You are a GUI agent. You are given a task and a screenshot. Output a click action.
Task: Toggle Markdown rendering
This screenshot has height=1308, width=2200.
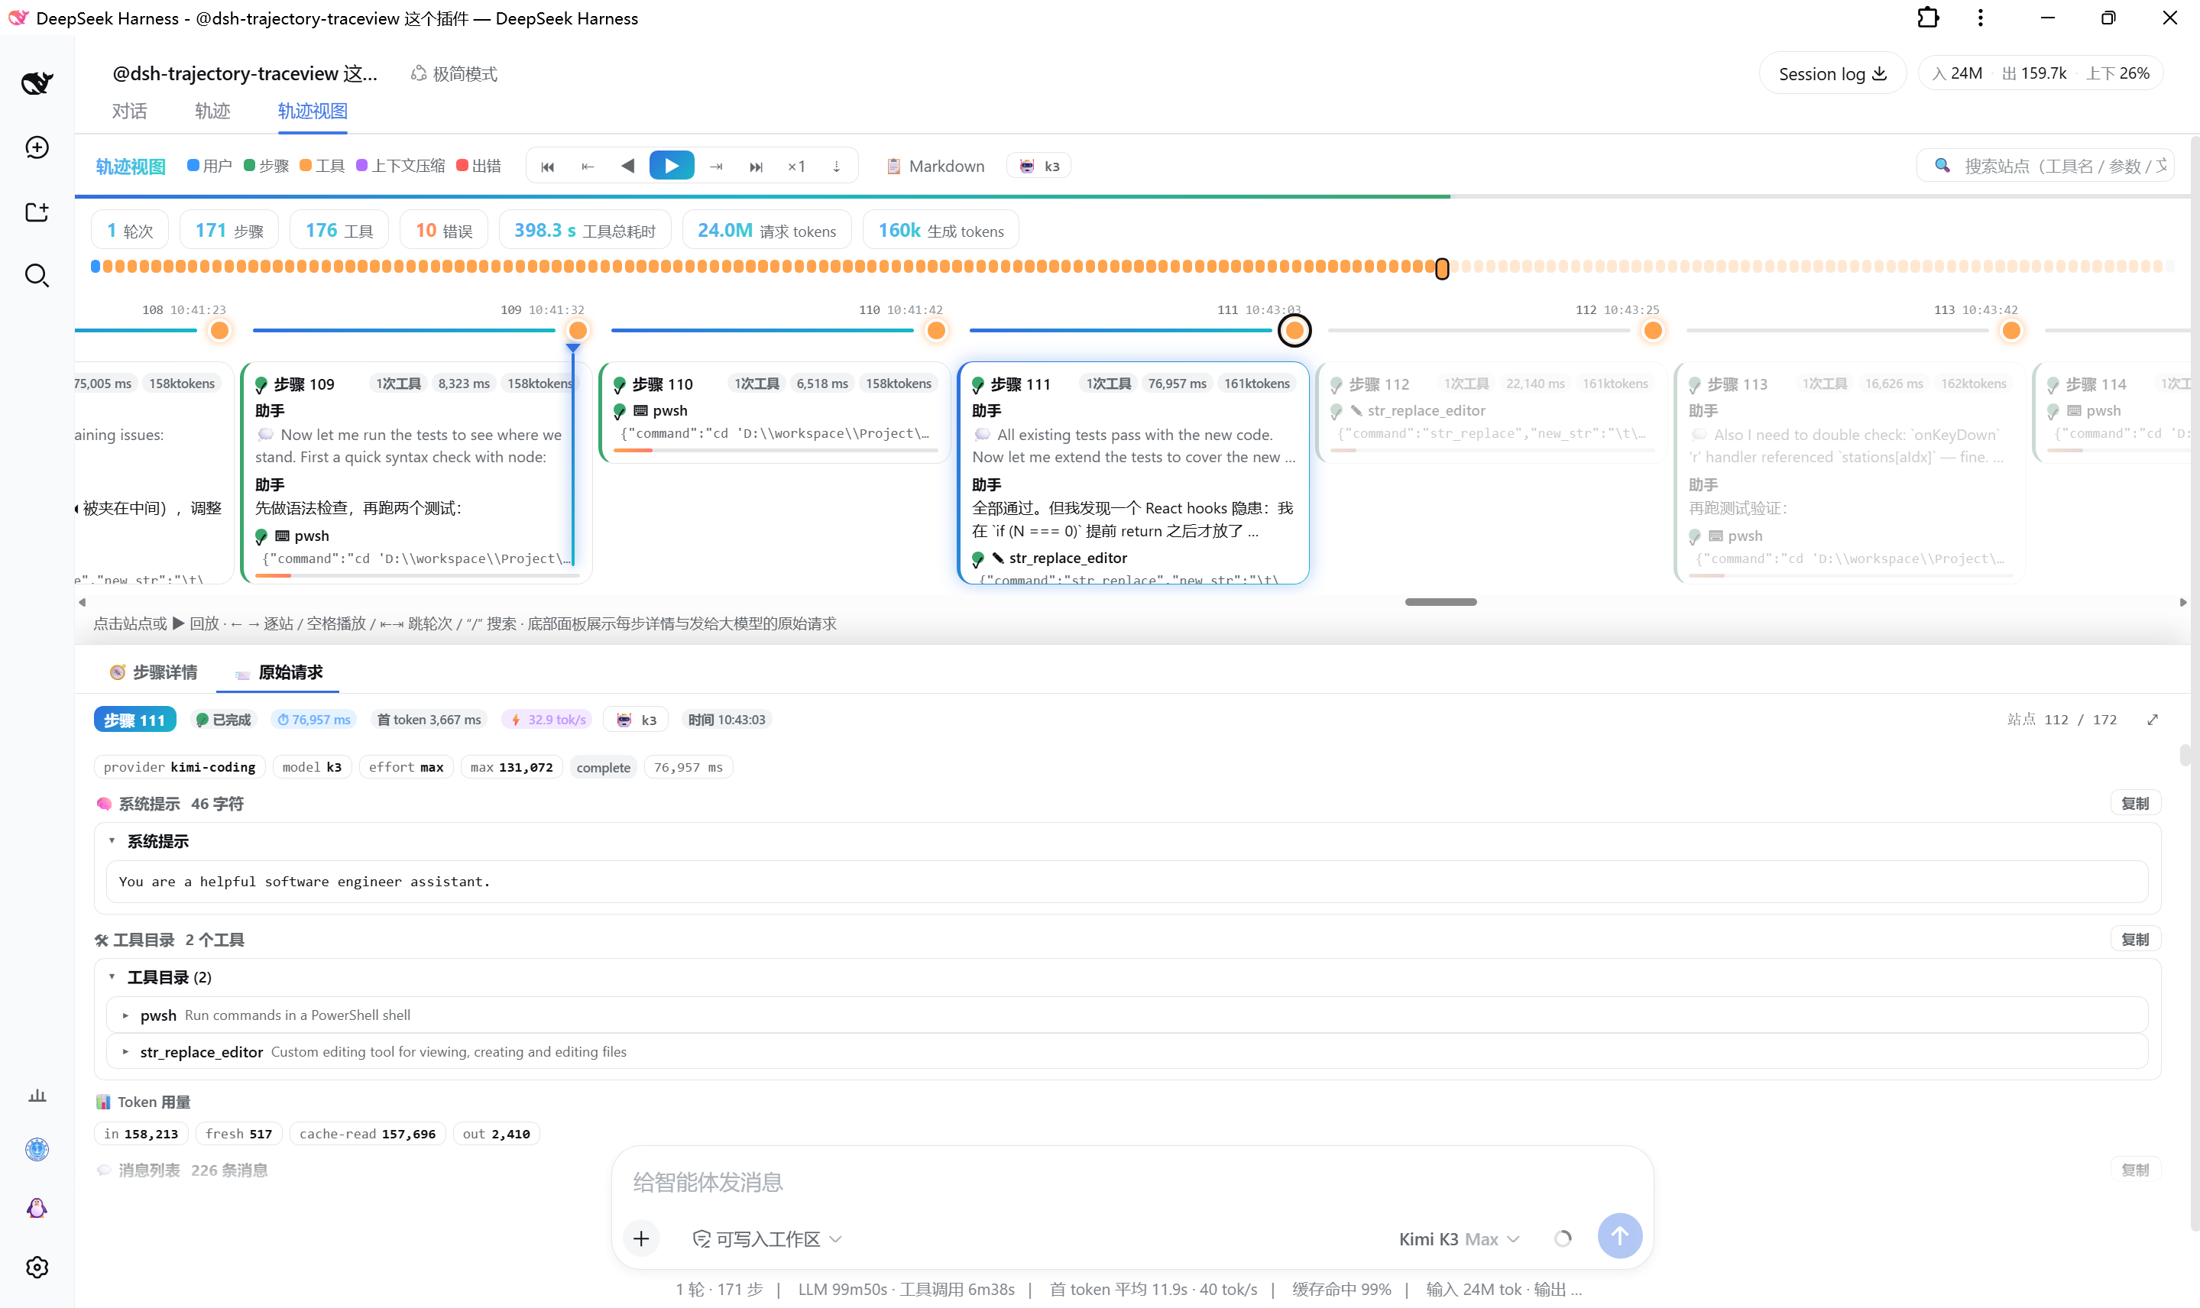(x=936, y=166)
